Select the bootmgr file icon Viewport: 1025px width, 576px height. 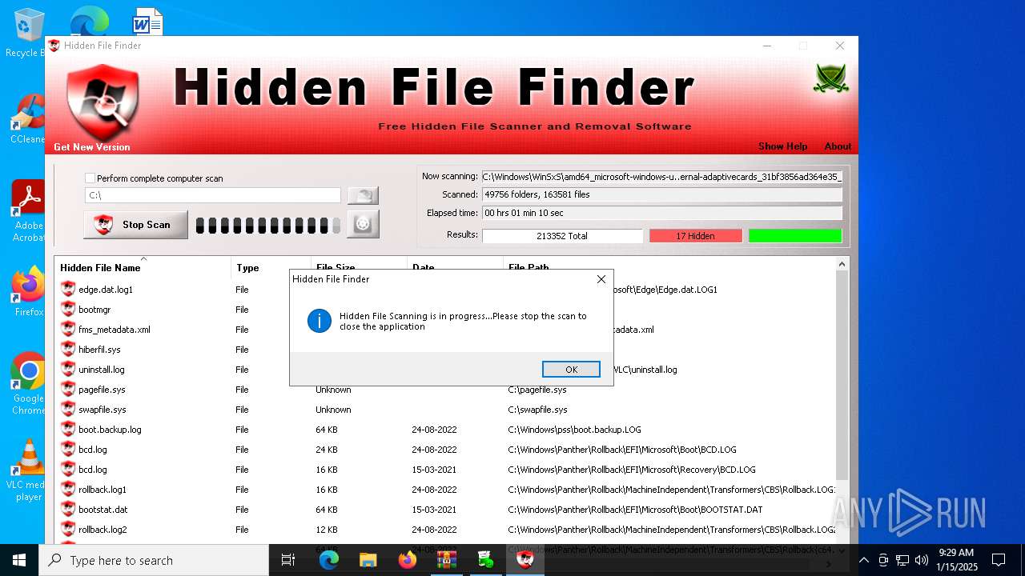click(68, 310)
